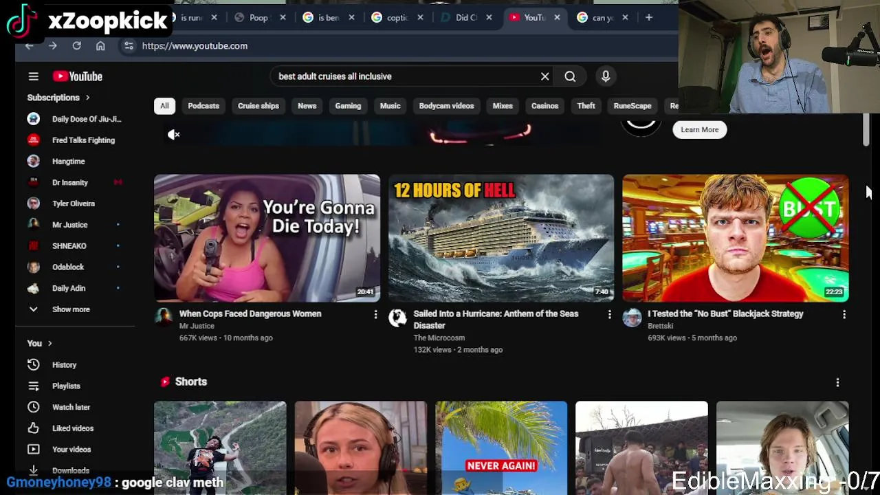Open the YouTube hamburger guide menu
This screenshot has height=495, width=880.
(33, 76)
